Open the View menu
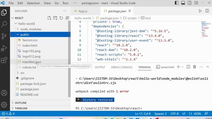The height and width of the screenshot is (119, 212). click(47, 3)
